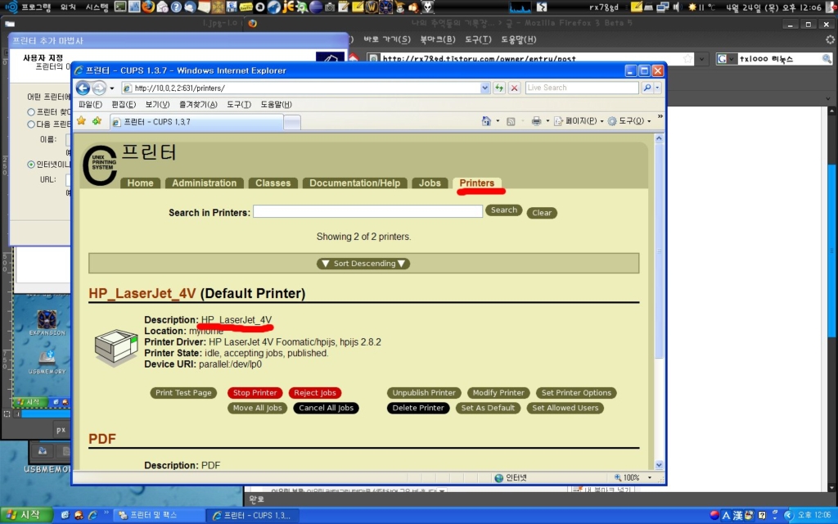Viewport: 838px width, 524px height.
Task: Open Favorites Center star icon
Action: (81, 121)
